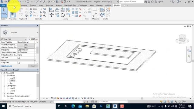Viewport: 194px width, 109px height.
Task: Click the Create Group icon
Action: point(108,10)
